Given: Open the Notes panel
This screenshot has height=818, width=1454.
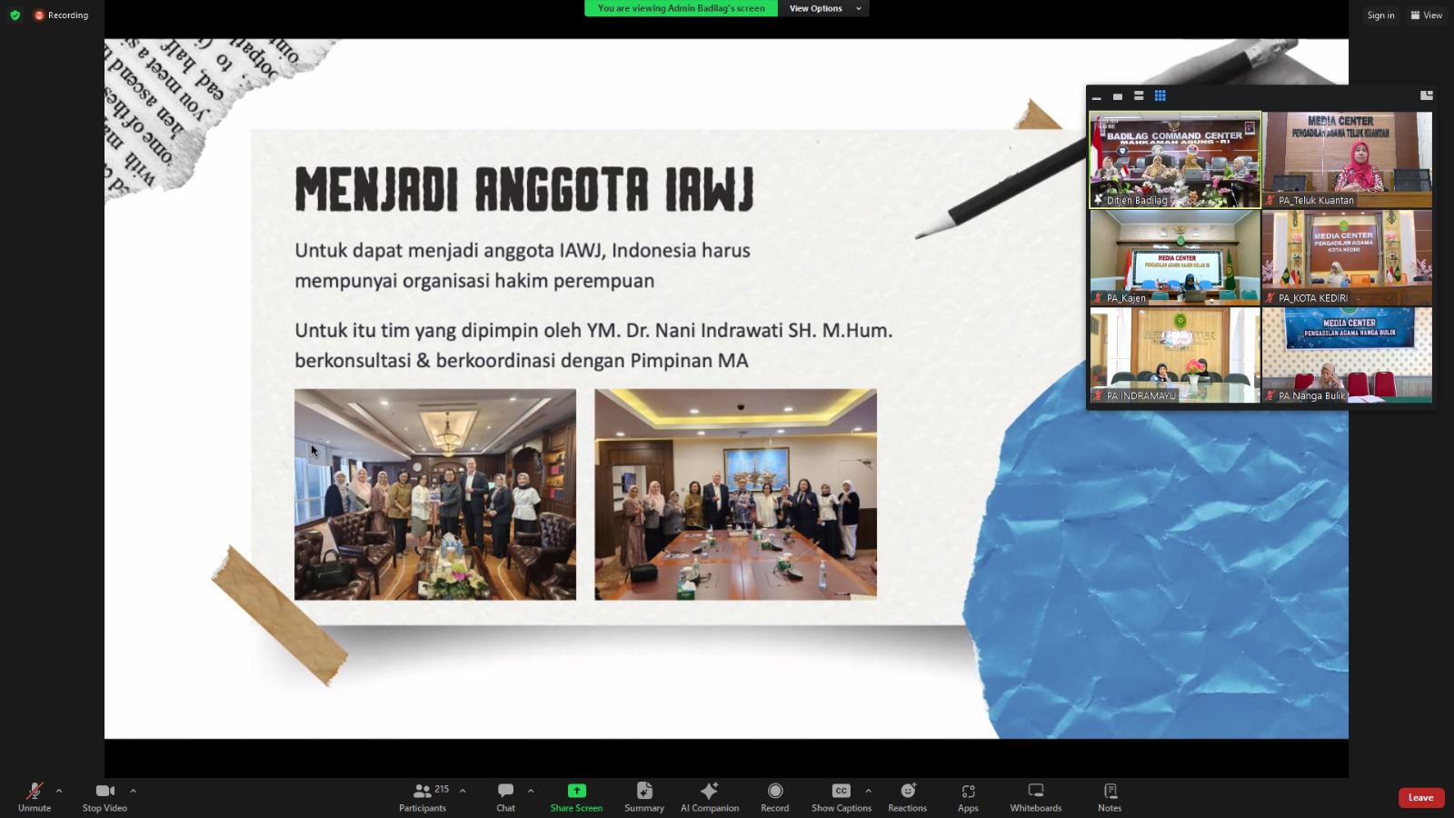Looking at the screenshot, I should tap(1110, 797).
